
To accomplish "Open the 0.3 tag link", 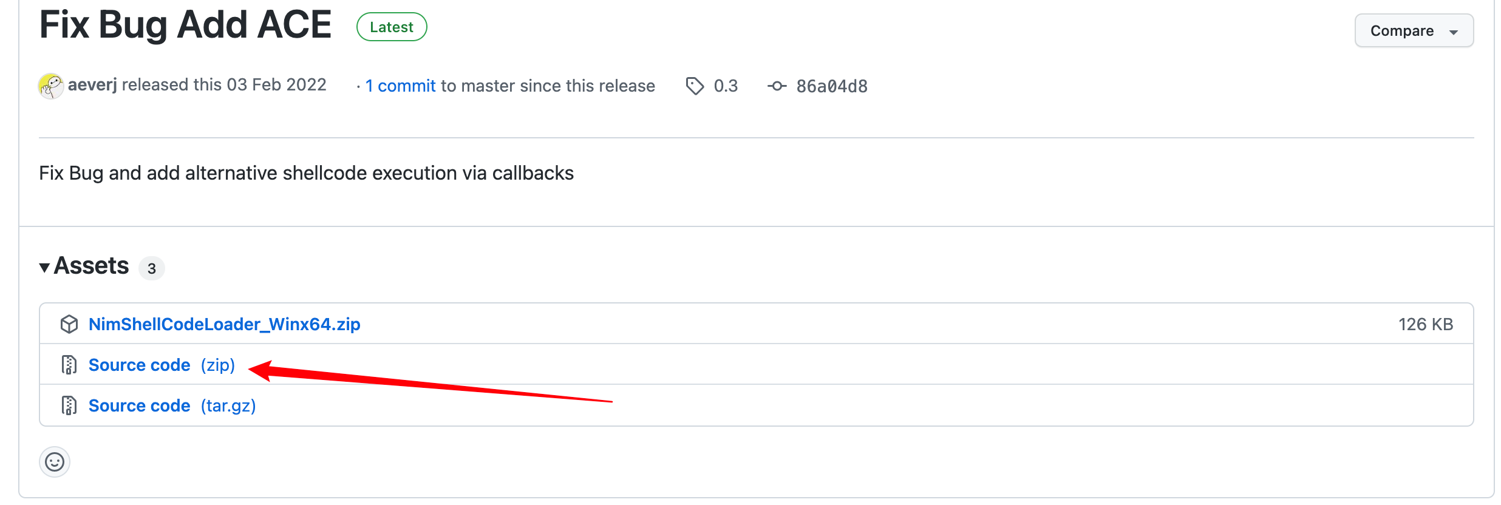I will 726,86.
